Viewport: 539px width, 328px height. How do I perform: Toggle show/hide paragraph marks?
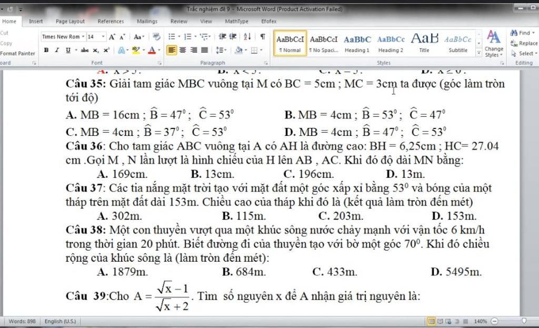click(263, 36)
